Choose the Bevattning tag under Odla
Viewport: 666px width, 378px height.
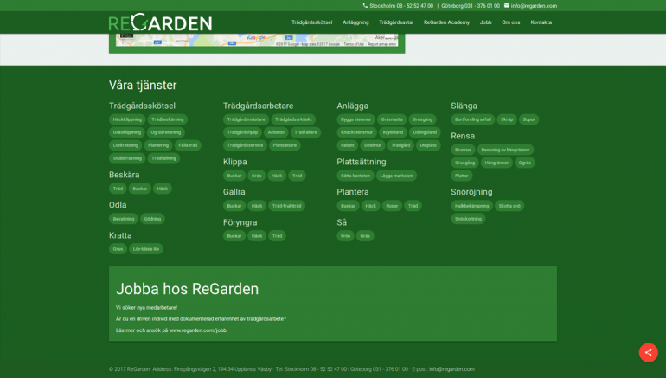coord(124,219)
